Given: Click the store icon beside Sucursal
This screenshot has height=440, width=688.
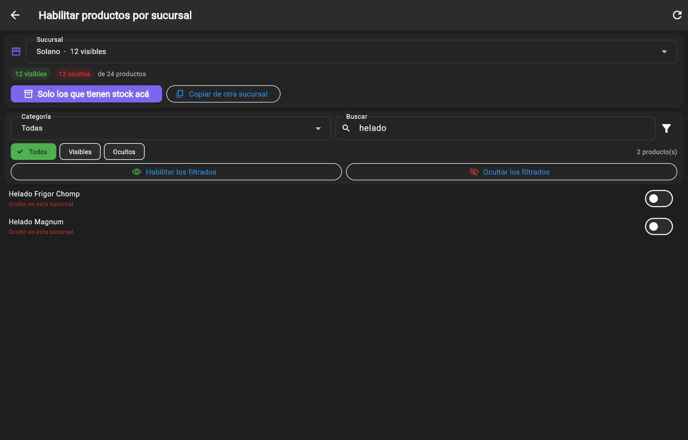Looking at the screenshot, I should click(x=16, y=52).
